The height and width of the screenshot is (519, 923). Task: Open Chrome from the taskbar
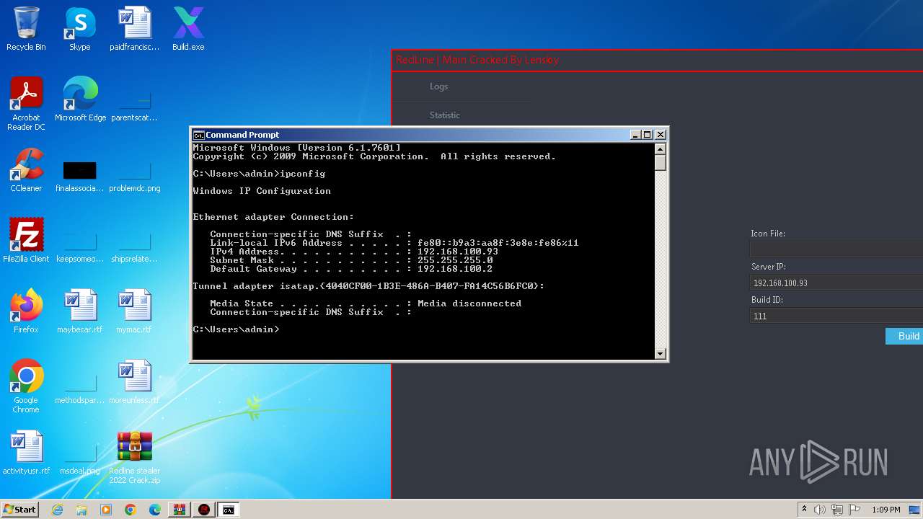(x=131, y=510)
